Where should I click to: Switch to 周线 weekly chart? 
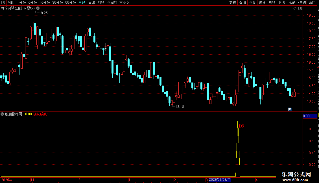click(91, 3)
